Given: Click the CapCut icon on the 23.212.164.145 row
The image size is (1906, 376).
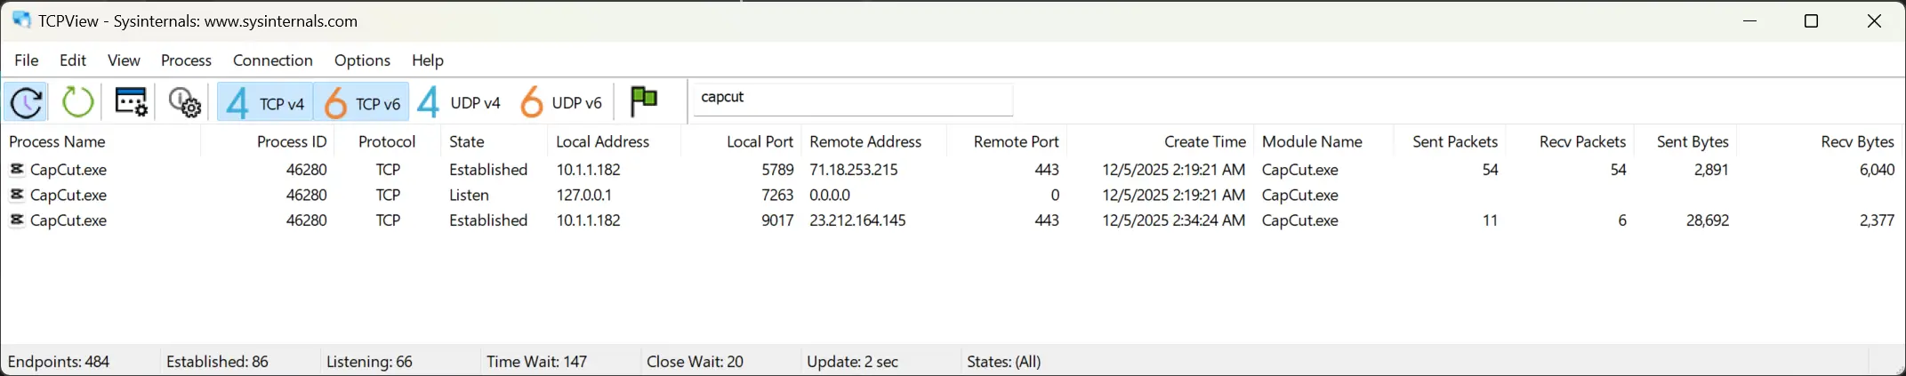Looking at the screenshot, I should click(17, 220).
